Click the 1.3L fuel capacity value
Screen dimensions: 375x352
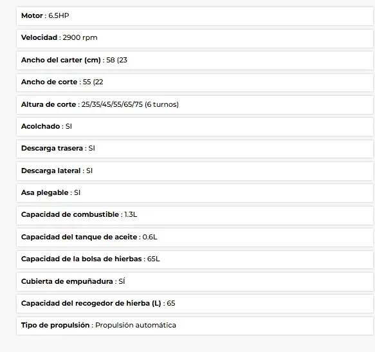point(131,215)
